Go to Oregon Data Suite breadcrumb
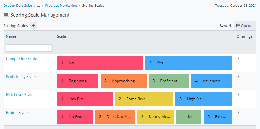This screenshot has width=260, height=129. [x=18, y=6]
